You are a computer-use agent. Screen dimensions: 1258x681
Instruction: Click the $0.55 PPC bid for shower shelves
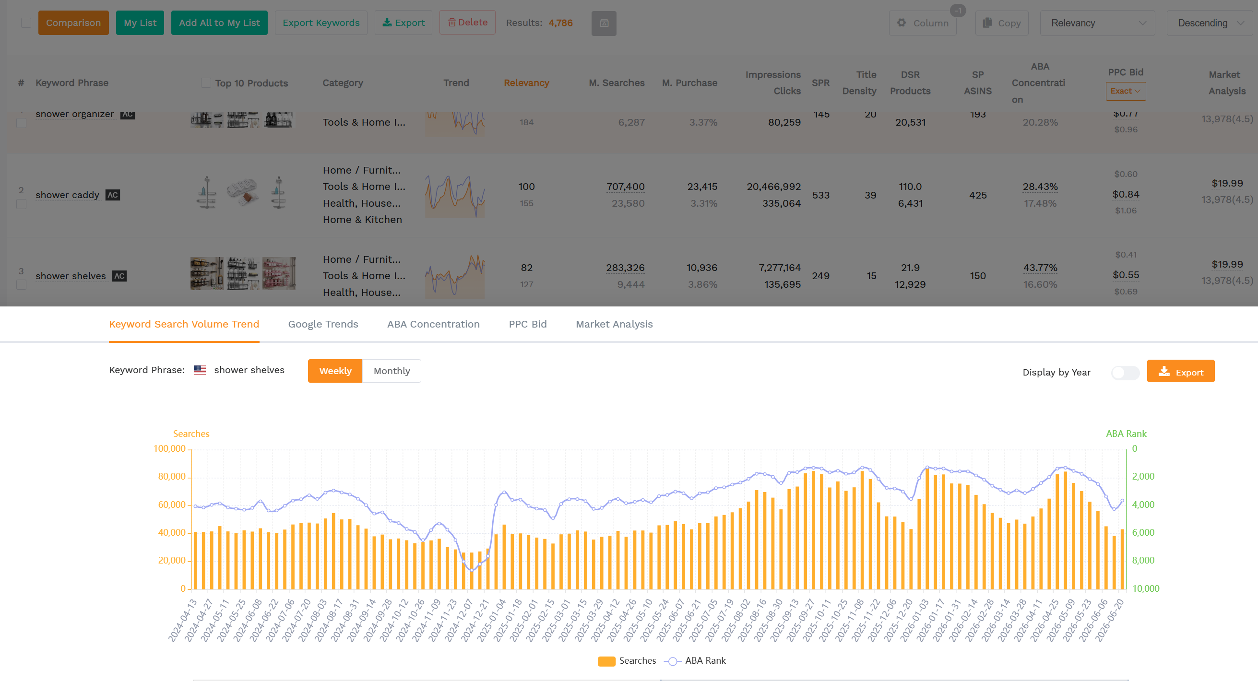(x=1125, y=275)
